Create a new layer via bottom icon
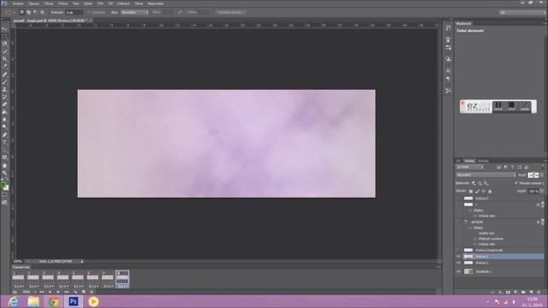Screen dimensions: 548x308 click(x=531, y=292)
